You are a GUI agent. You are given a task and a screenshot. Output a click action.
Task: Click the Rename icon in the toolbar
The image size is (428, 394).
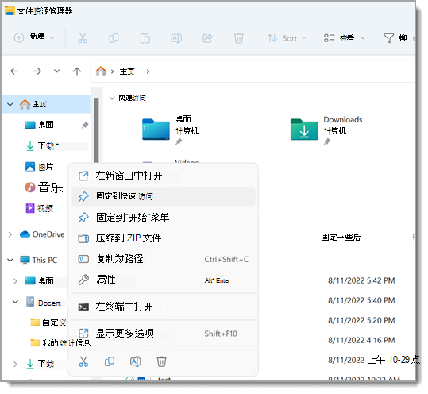[176, 38]
